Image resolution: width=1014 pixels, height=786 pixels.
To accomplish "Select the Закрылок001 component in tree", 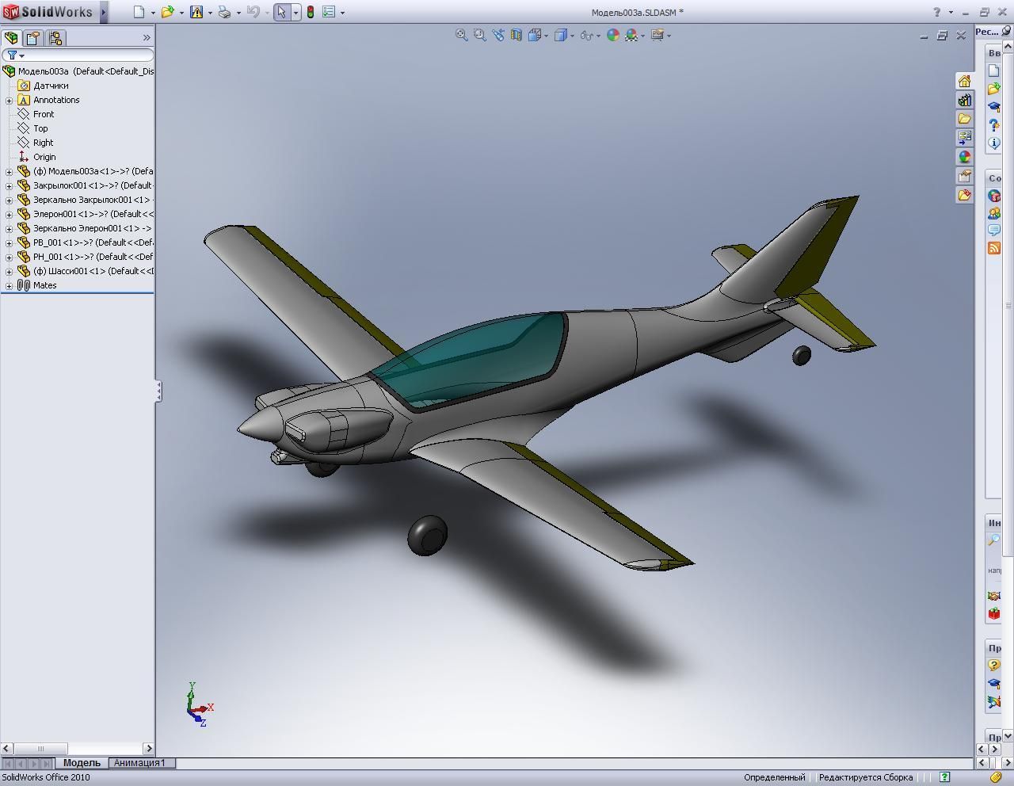I will [x=92, y=185].
